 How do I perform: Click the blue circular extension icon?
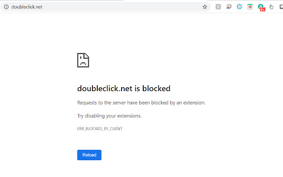[x=240, y=7]
